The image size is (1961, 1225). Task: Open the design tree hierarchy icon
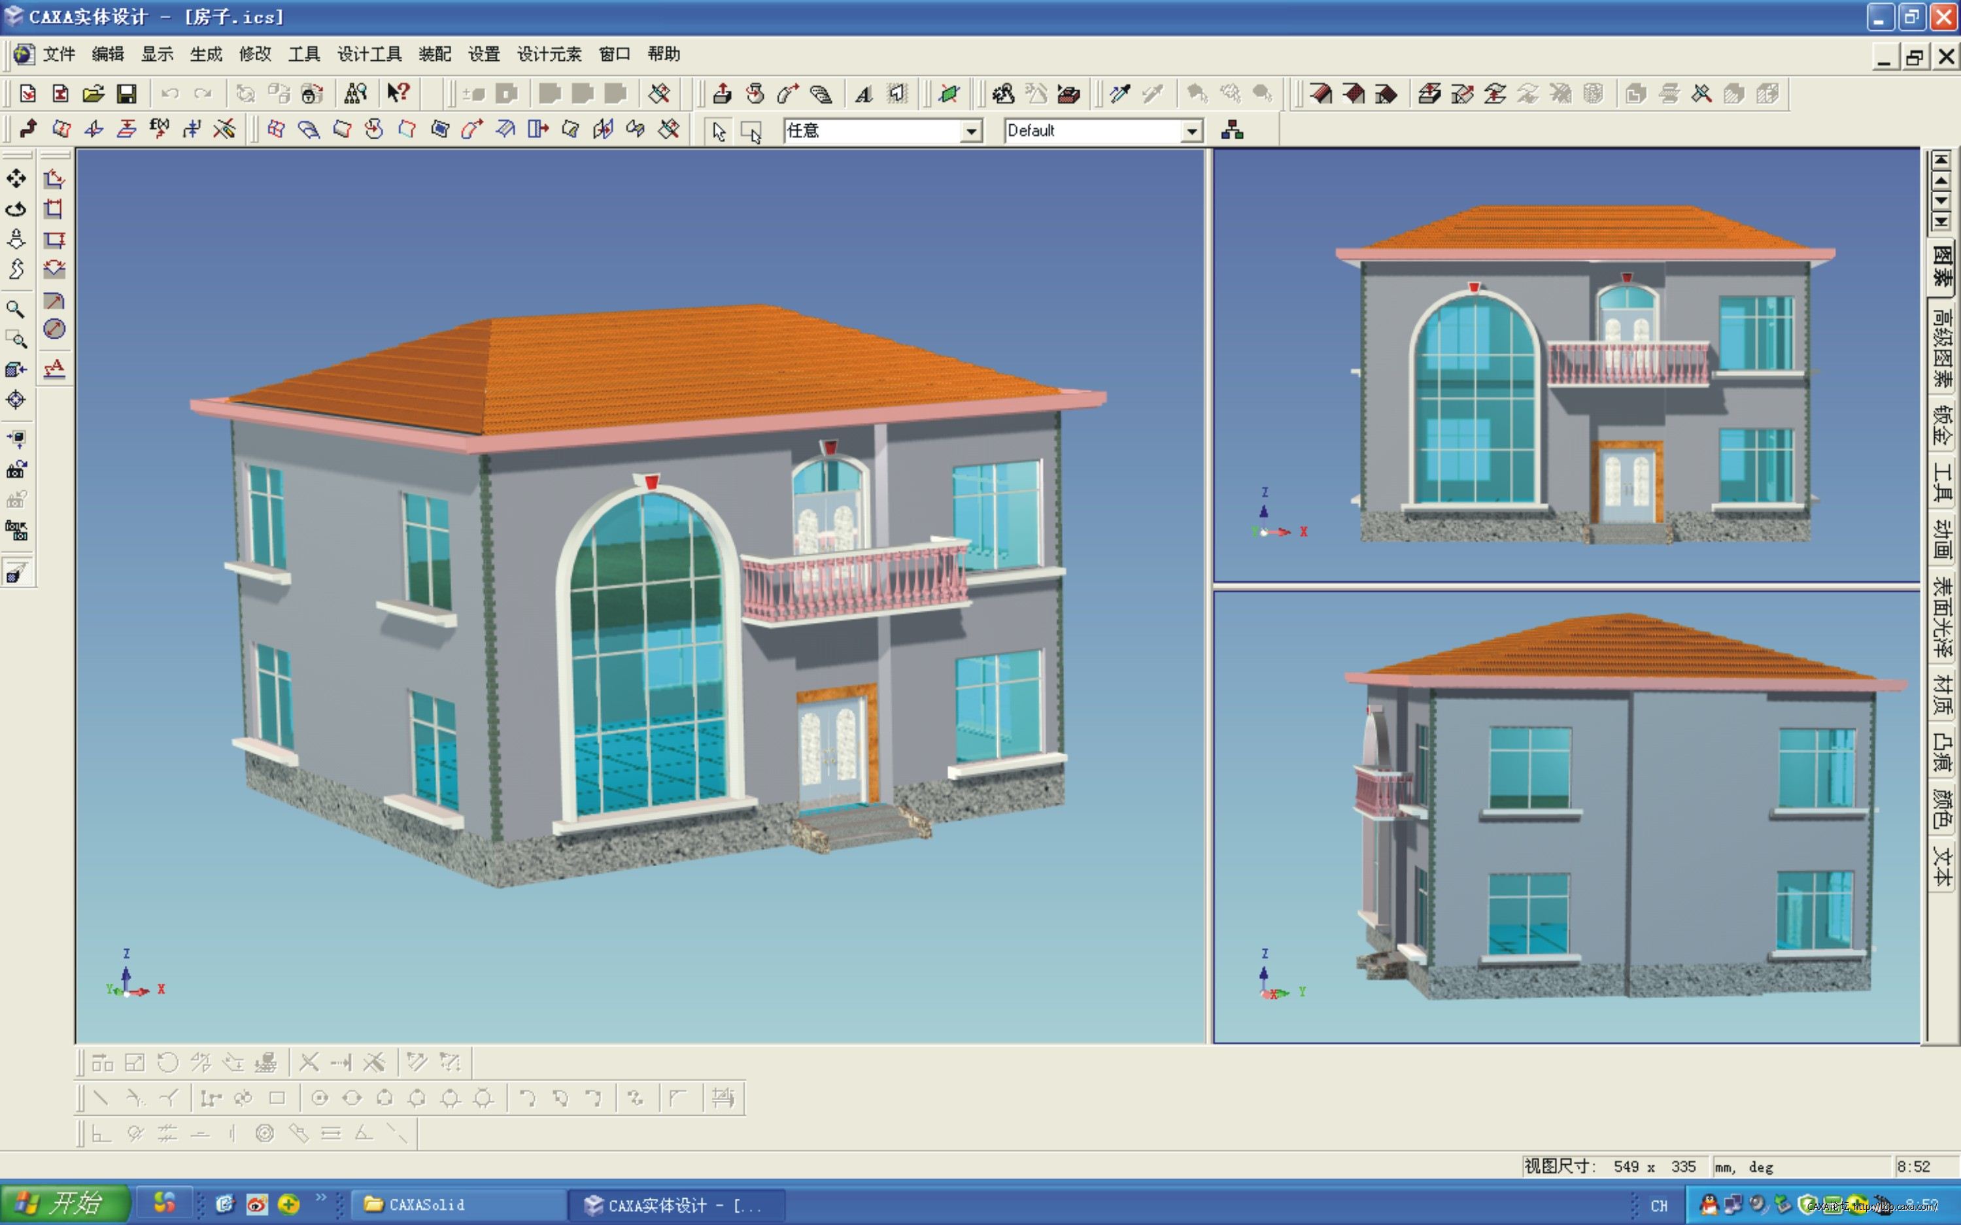pos(1233,129)
